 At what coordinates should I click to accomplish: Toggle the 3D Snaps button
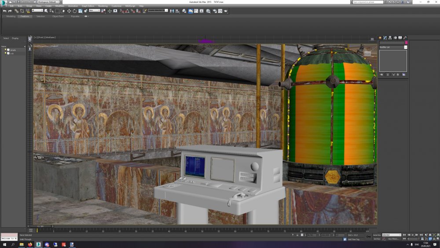(x=121, y=11)
